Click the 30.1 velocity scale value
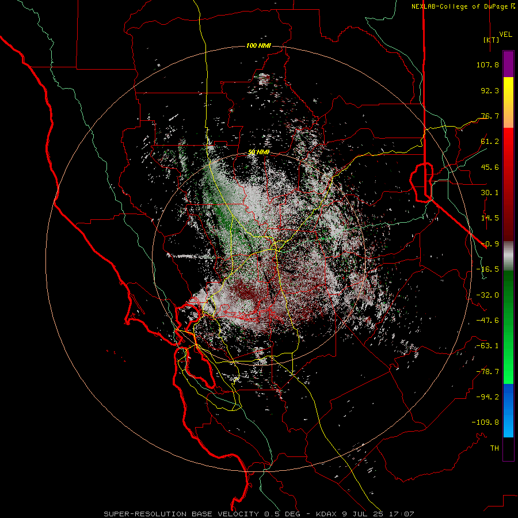The image size is (518, 518). pos(490,193)
